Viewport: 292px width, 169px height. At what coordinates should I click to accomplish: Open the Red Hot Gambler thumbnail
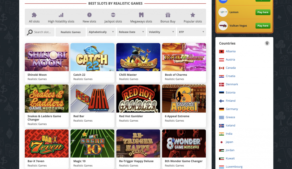tap(138, 98)
